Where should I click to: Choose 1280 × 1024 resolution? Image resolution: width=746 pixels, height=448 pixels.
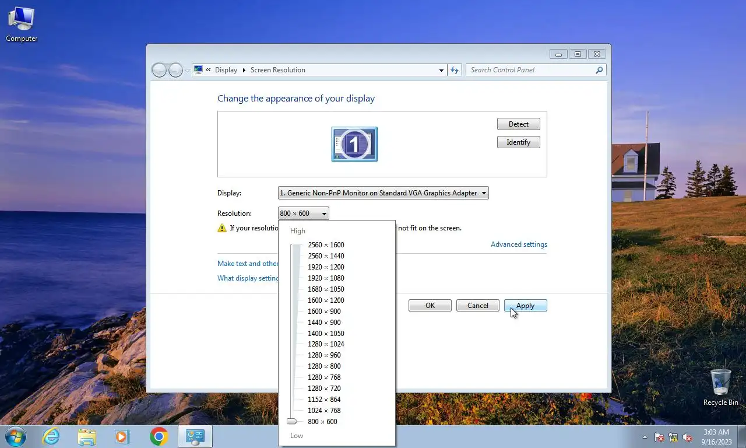pos(326,344)
